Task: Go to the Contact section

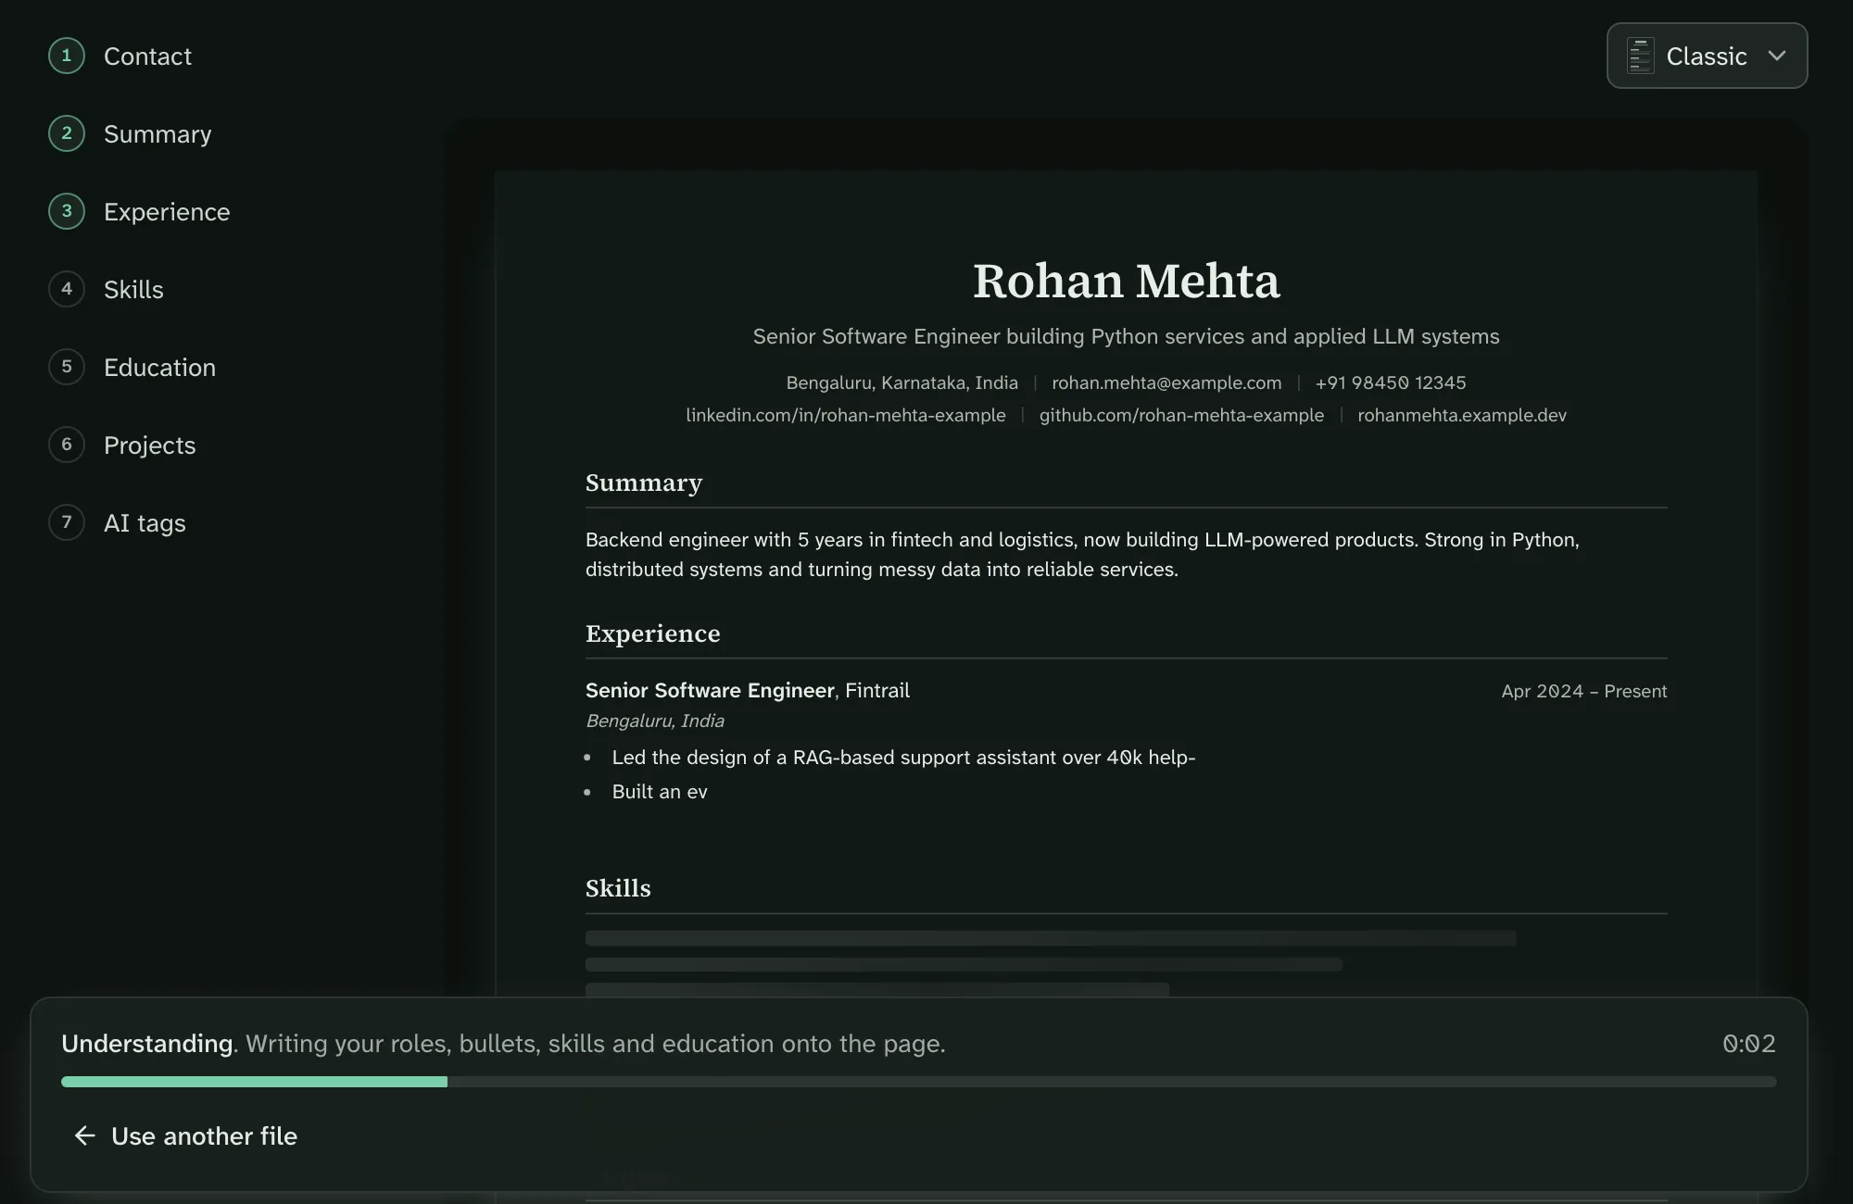Action: coord(147,56)
